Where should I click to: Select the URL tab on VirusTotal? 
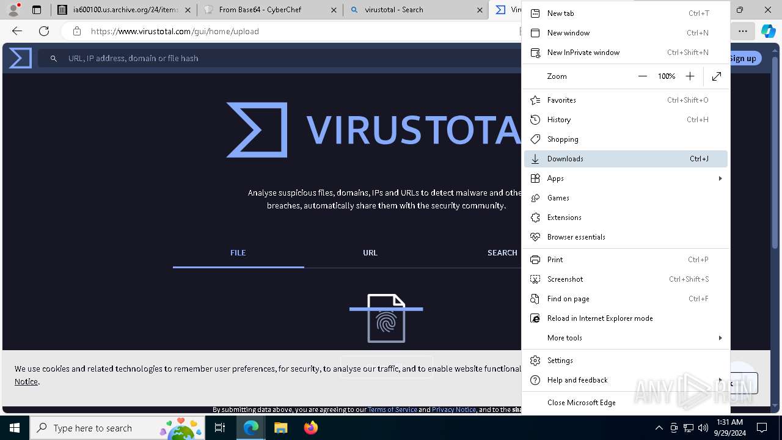click(x=370, y=253)
